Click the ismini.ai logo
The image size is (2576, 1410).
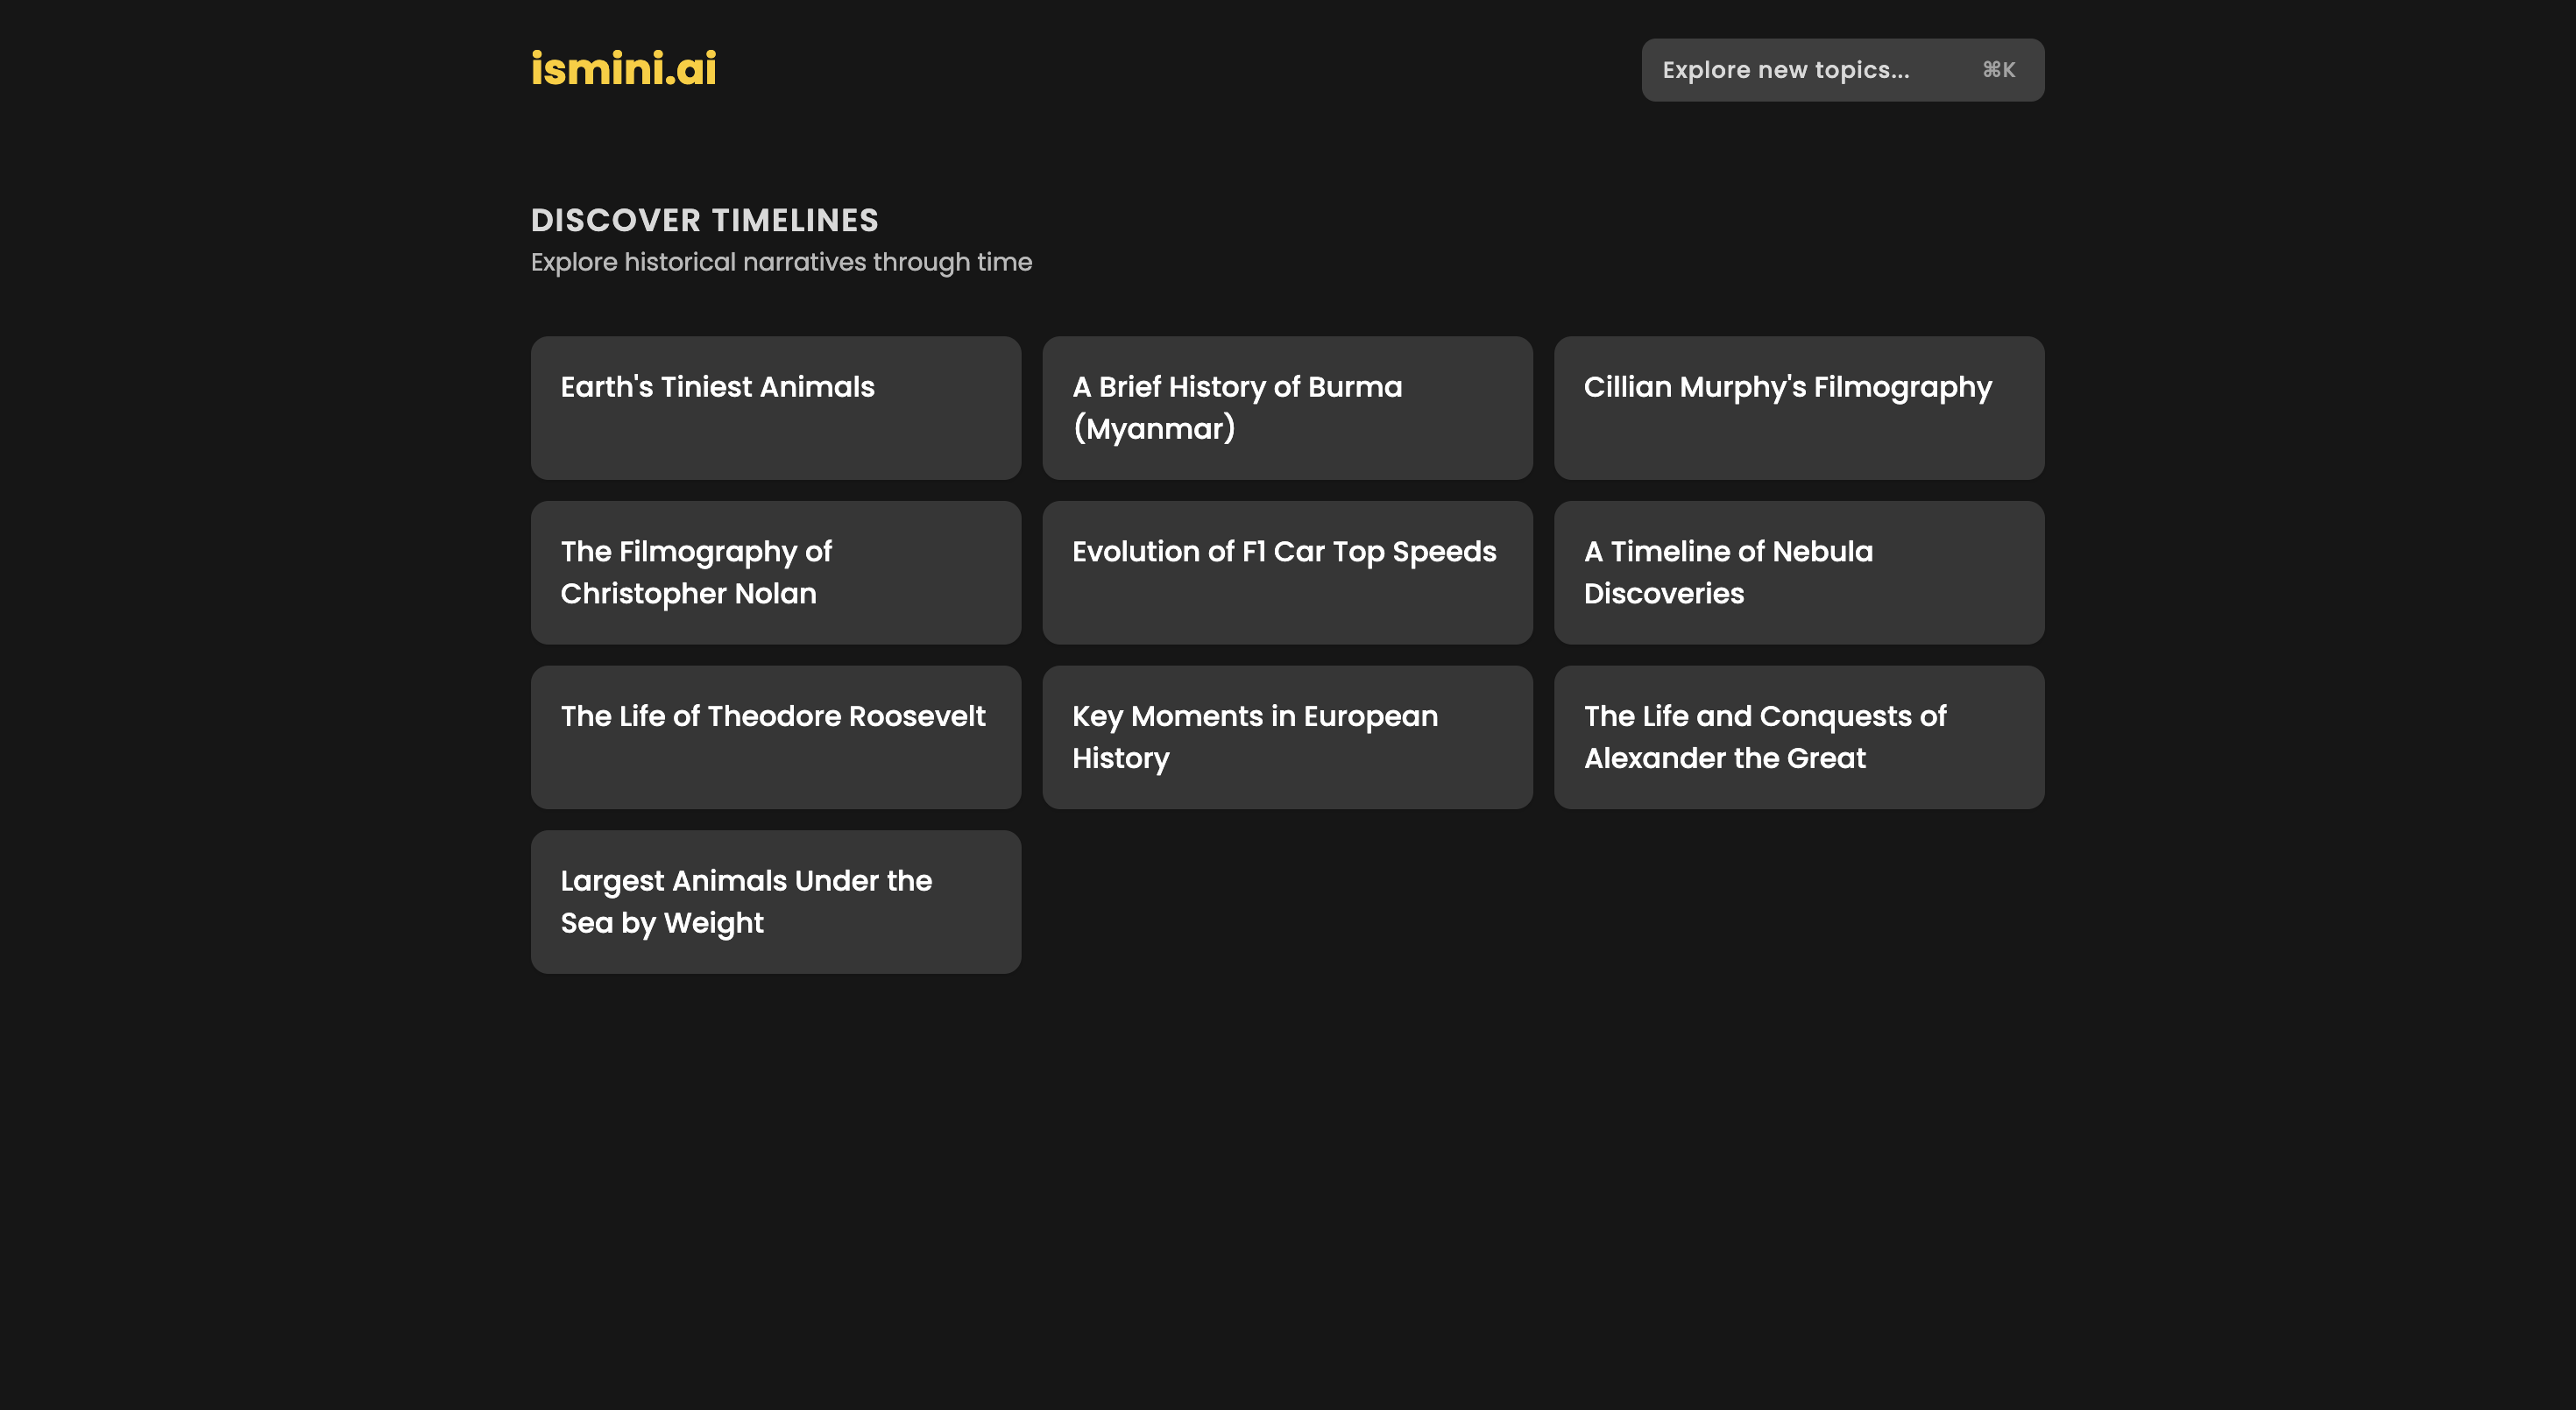[623, 69]
